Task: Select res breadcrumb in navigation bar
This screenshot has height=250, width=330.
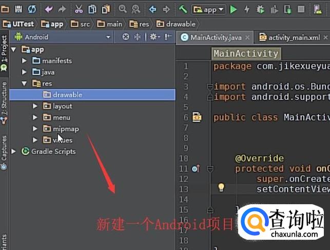Action: click(139, 24)
